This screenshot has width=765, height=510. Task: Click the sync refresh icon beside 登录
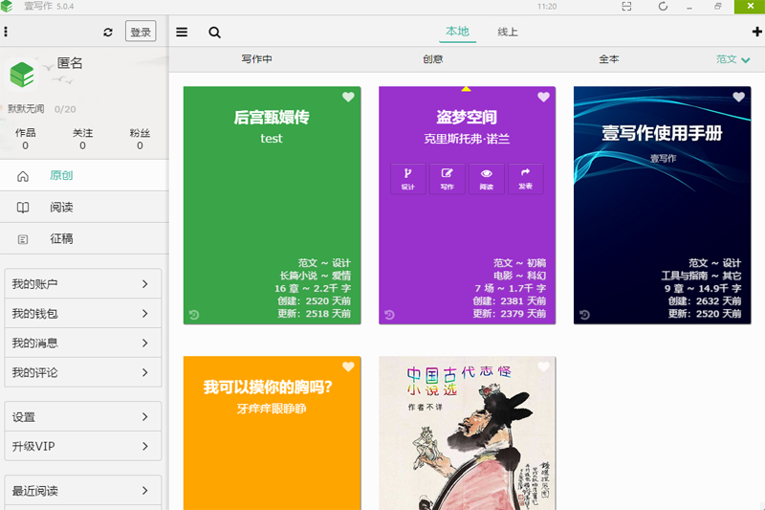click(x=108, y=33)
